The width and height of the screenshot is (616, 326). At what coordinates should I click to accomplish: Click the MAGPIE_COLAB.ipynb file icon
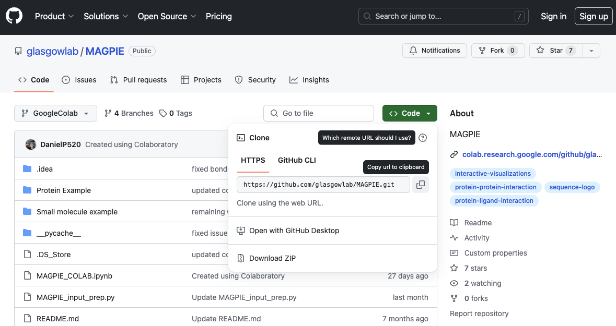point(28,276)
